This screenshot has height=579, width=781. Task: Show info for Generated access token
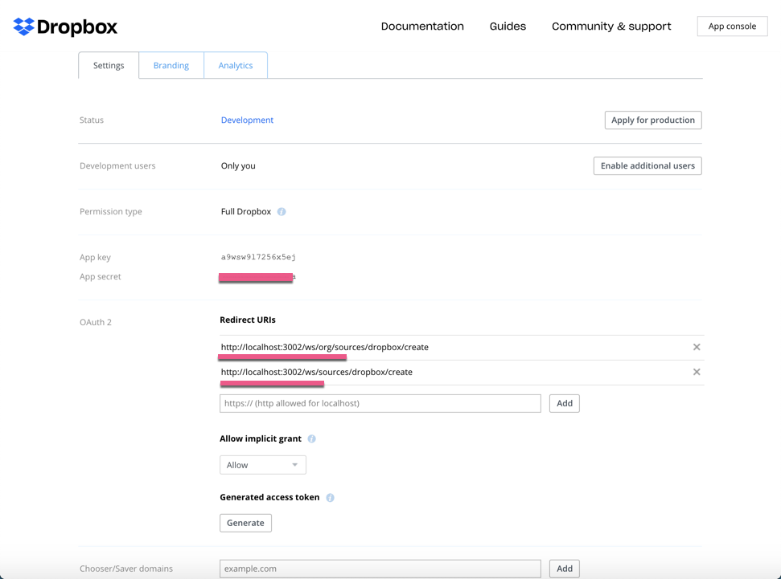[331, 497]
